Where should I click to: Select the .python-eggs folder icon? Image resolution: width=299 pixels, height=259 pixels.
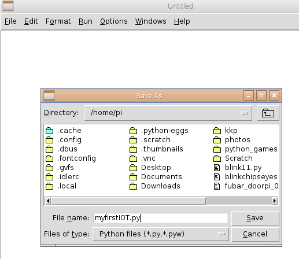133,131
